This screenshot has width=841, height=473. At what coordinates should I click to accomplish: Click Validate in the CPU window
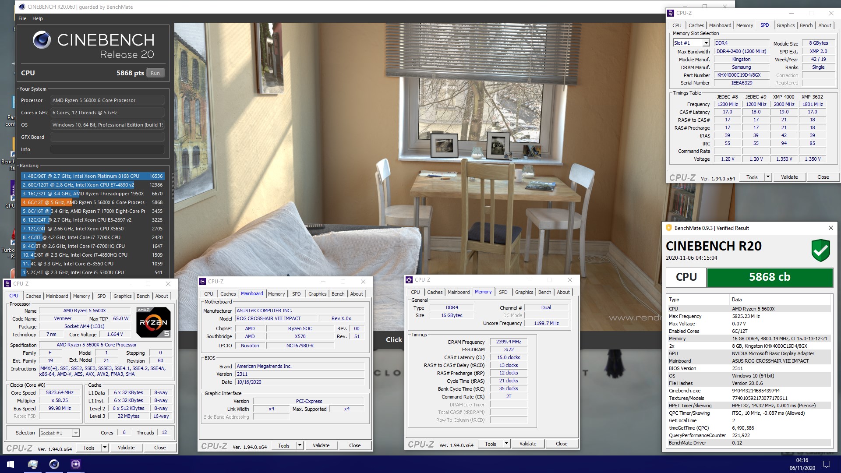[x=126, y=448]
